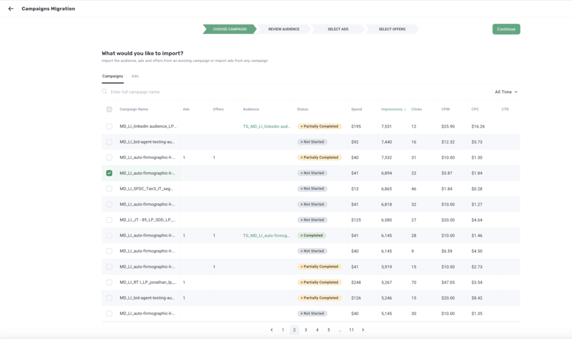Click the Review Audience step

pos(284,29)
